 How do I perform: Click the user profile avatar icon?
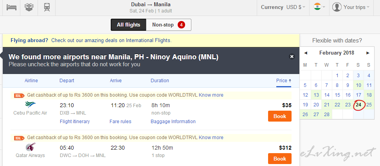pos(337,7)
